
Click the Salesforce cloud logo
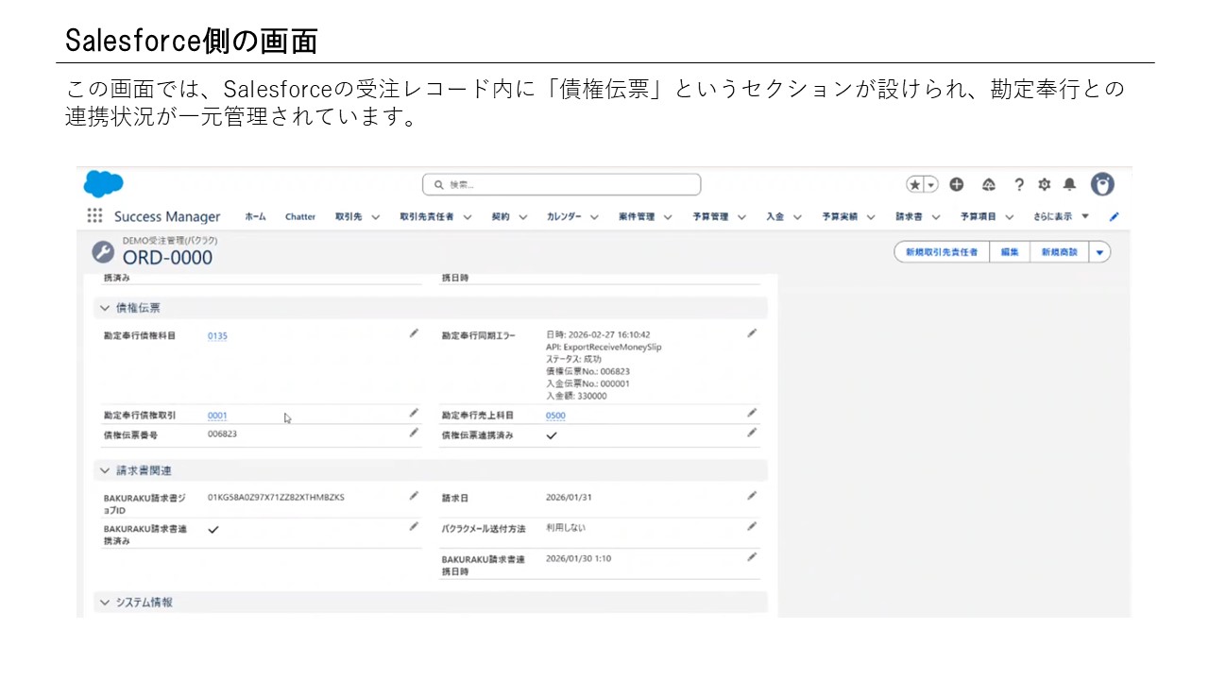click(102, 183)
